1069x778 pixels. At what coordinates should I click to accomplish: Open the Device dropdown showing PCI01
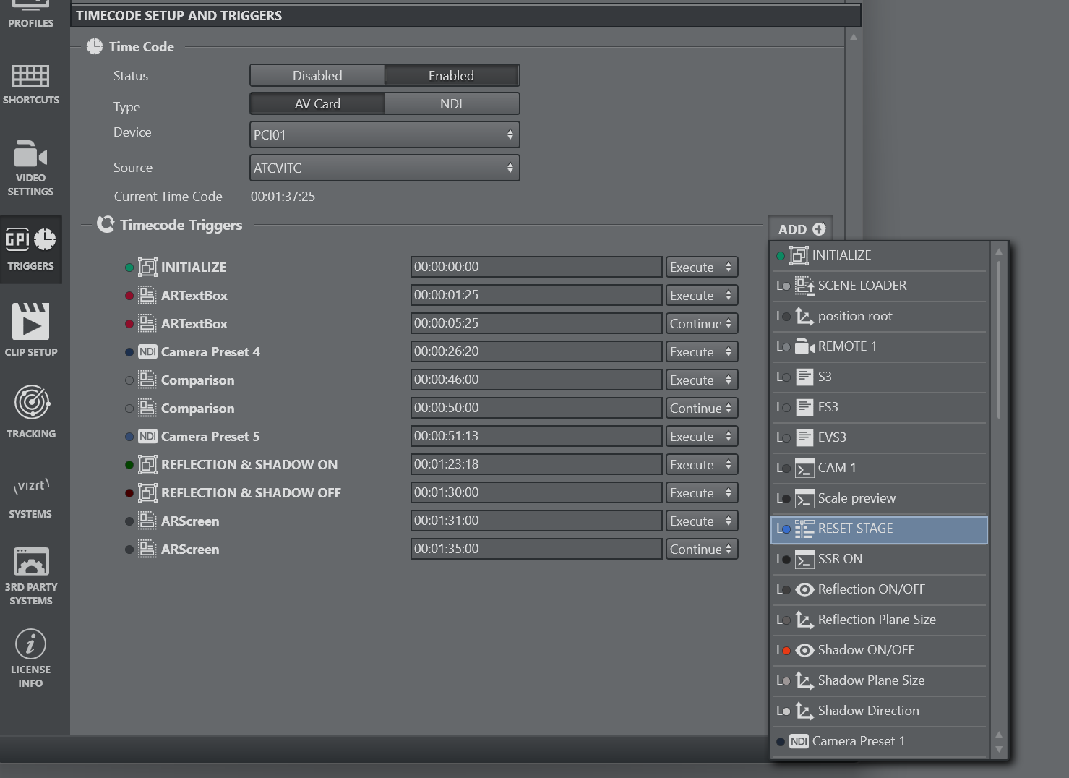tap(384, 135)
